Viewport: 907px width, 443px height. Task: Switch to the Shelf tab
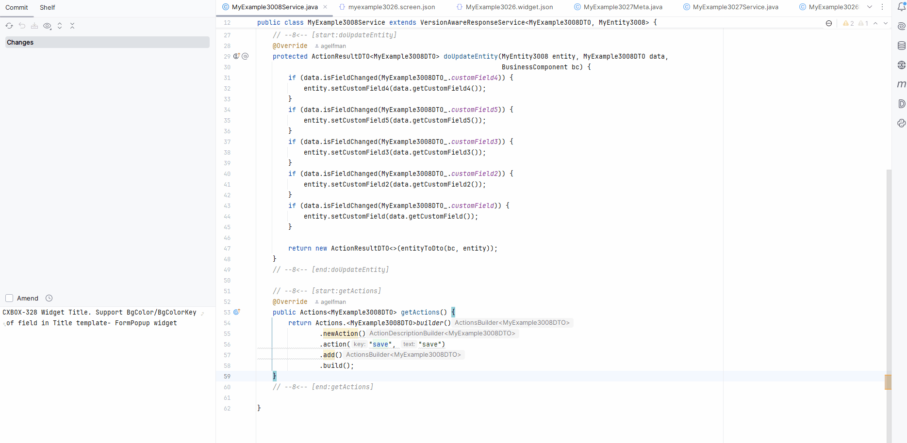pyautogui.click(x=47, y=7)
